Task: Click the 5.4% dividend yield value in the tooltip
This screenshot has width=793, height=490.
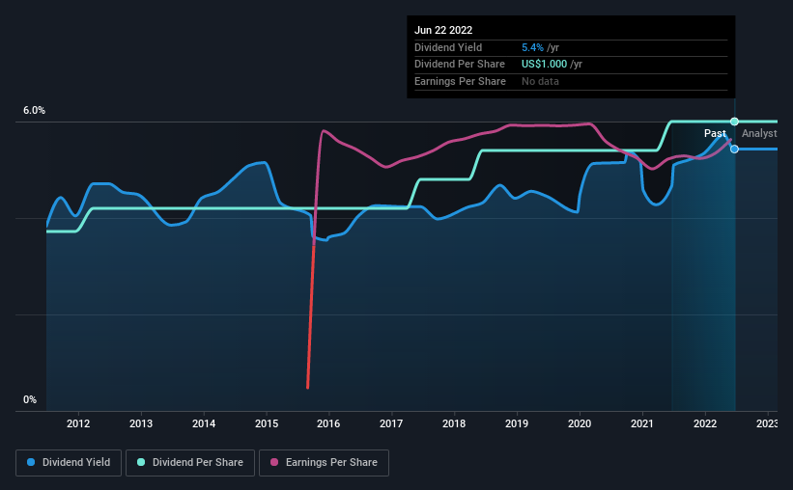Action: [x=532, y=47]
